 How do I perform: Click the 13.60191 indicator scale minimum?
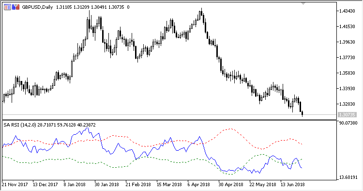click(x=348, y=177)
